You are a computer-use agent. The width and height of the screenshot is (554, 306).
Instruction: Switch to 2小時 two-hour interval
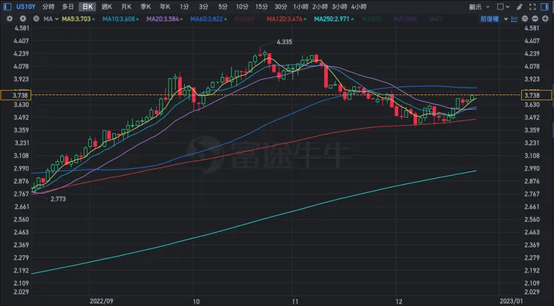[320, 7]
